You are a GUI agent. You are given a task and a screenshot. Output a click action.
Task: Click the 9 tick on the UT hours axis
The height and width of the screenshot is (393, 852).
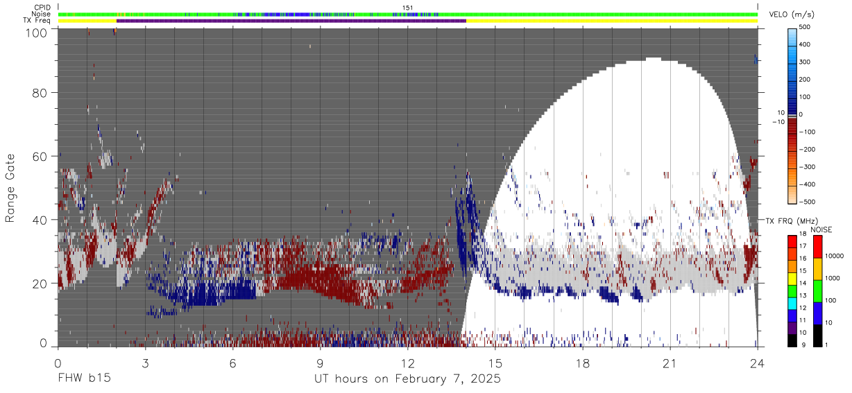pyautogui.click(x=320, y=363)
